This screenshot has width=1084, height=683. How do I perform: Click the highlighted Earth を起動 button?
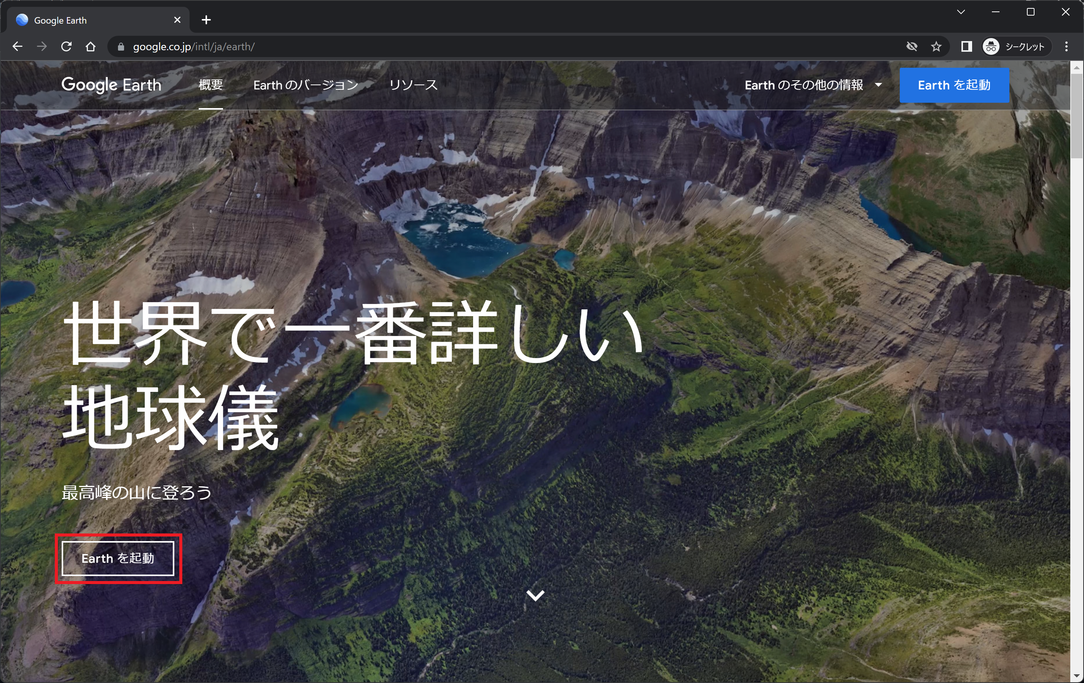[x=118, y=558]
